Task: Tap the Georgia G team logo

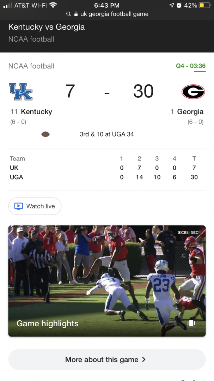Action: click(x=193, y=92)
